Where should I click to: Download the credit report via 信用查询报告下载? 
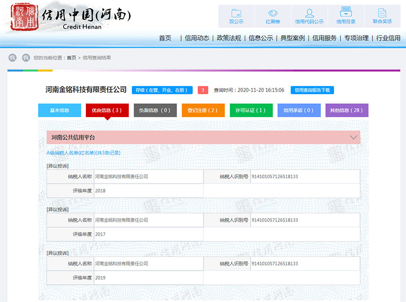[312, 90]
